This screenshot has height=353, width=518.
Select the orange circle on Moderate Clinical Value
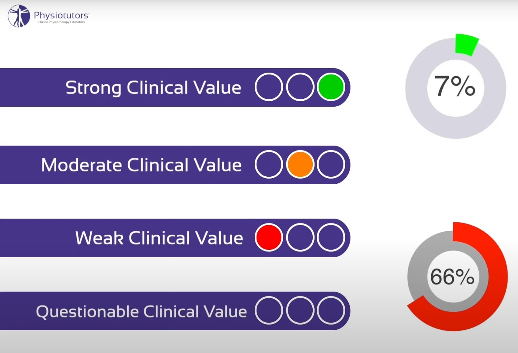point(300,164)
